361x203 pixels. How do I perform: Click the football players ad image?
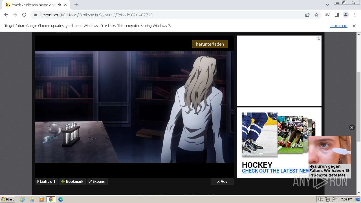[290, 135]
